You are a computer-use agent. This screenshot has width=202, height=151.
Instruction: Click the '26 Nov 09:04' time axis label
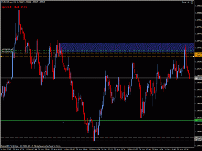click(94, 149)
